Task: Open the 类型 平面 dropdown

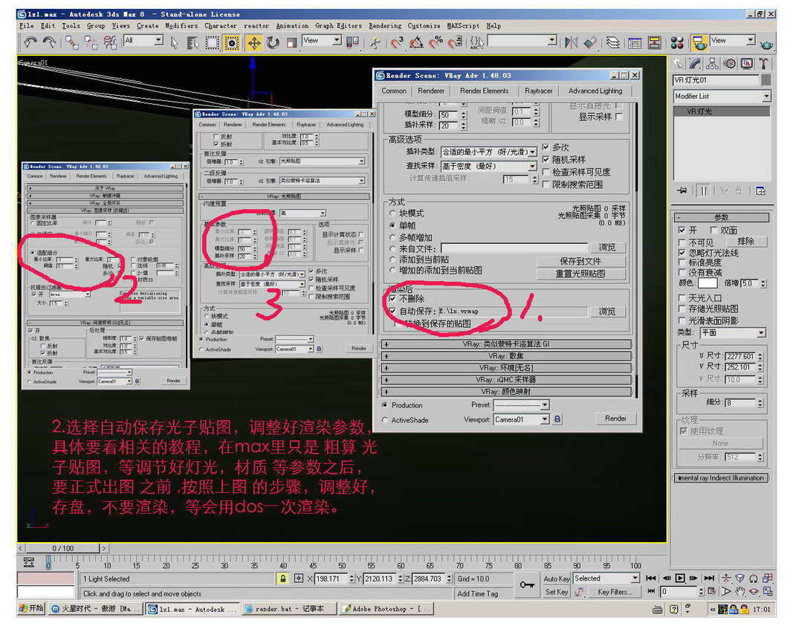Action: pyautogui.click(x=762, y=333)
